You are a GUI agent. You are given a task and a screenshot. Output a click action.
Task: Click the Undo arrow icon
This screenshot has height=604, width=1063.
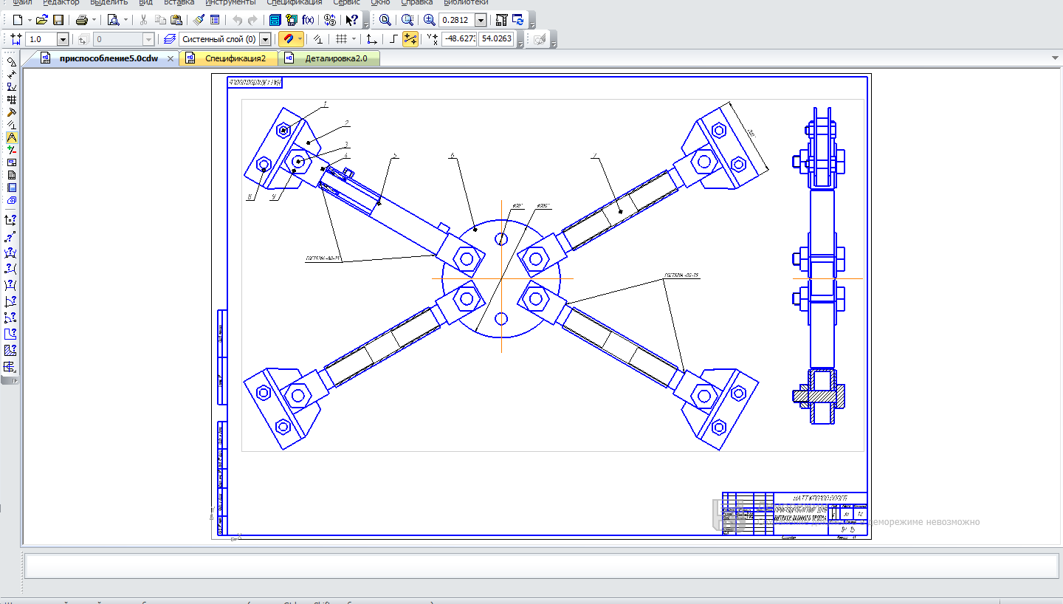pos(237,20)
